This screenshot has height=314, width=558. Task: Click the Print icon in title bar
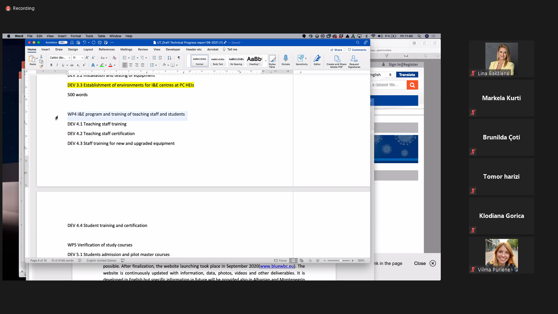point(100,43)
